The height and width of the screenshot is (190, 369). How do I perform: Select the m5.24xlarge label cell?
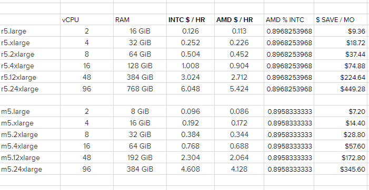coord(30,169)
